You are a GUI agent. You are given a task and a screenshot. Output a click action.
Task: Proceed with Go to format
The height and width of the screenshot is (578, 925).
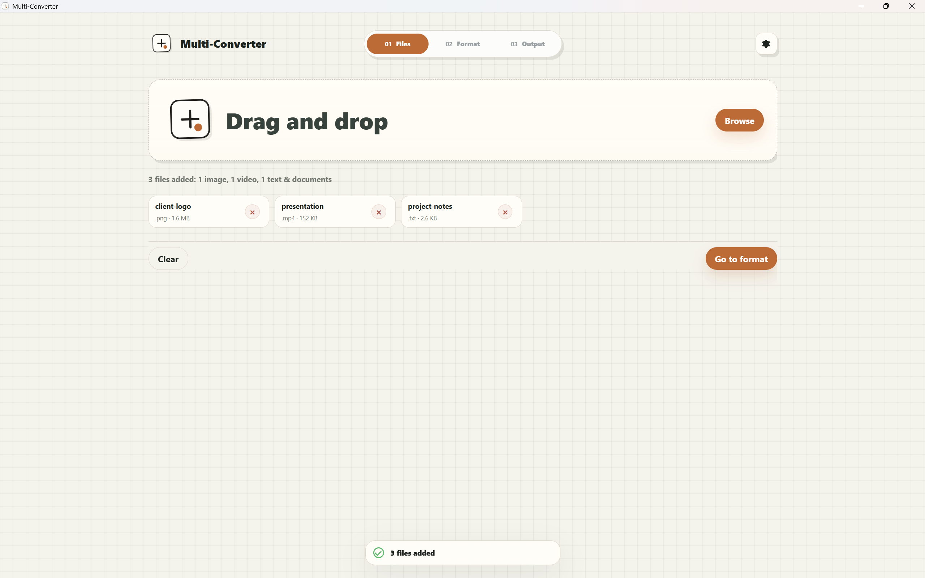coord(741,259)
